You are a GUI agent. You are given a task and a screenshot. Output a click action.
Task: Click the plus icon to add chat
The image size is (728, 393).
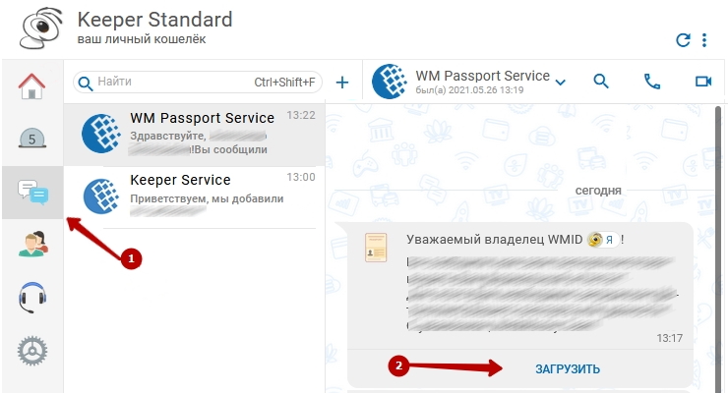(x=342, y=83)
